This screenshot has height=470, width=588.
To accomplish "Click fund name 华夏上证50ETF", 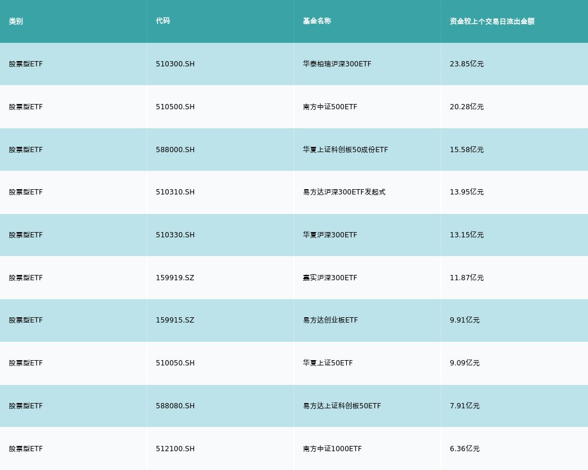I will 328,363.
